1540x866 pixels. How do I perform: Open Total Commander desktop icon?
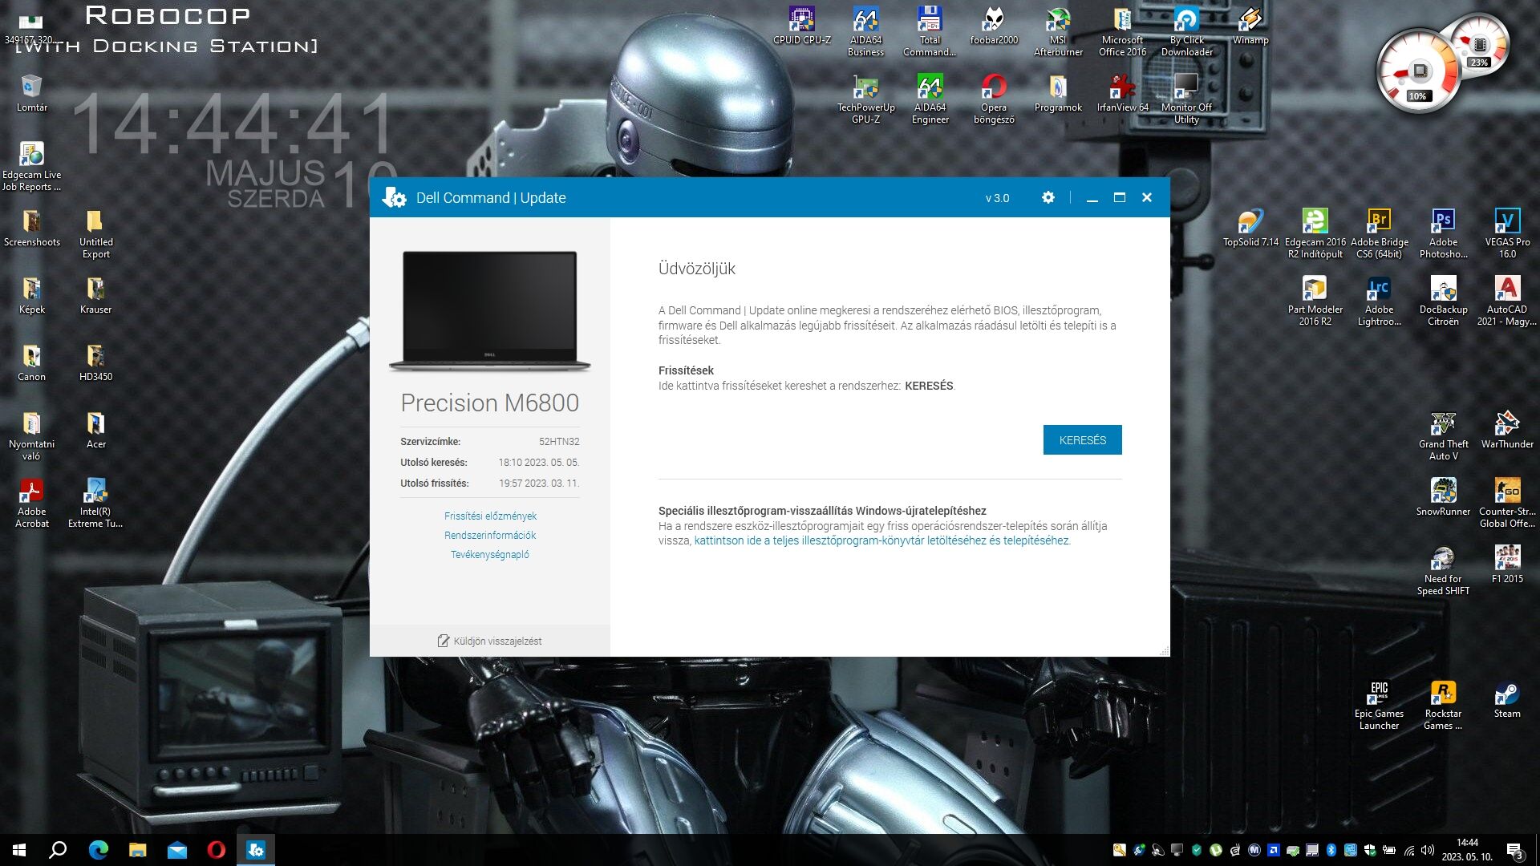tap(930, 31)
